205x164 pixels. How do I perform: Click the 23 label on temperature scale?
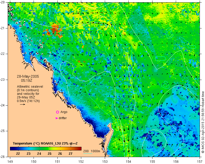[x=28, y=153]
